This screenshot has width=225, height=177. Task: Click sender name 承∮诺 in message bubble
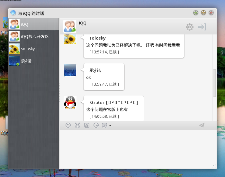tap(95, 70)
